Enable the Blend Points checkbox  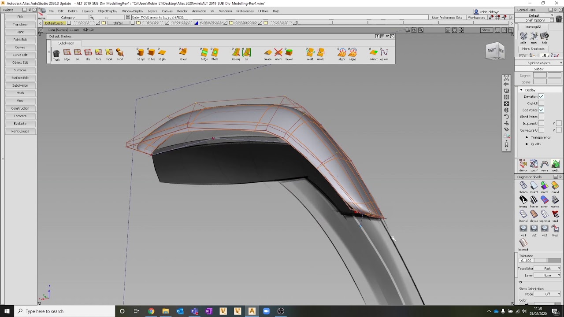tap(541, 117)
